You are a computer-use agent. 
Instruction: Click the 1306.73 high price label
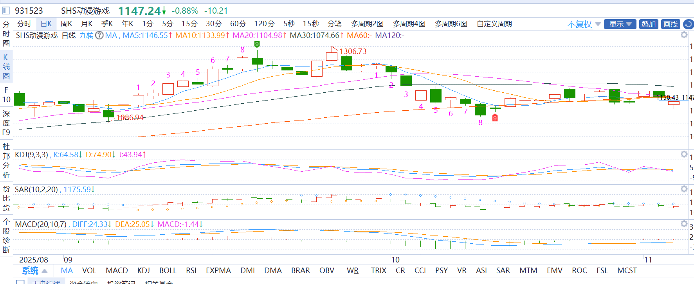click(x=353, y=51)
